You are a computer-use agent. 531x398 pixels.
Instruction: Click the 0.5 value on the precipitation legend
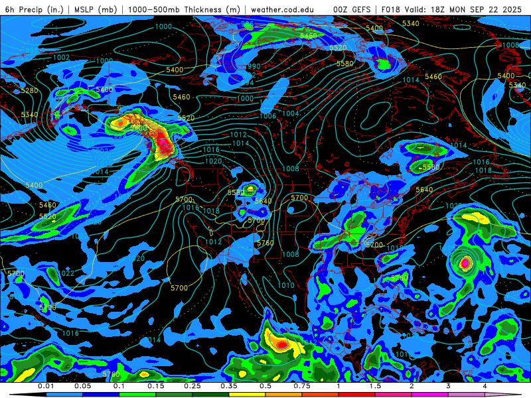tap(265, 386)
